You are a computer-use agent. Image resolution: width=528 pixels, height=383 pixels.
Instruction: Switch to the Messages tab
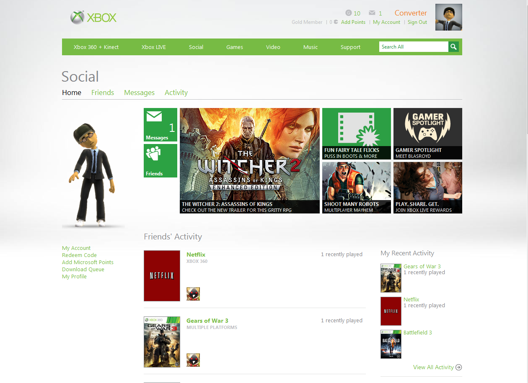pos(139,93)
